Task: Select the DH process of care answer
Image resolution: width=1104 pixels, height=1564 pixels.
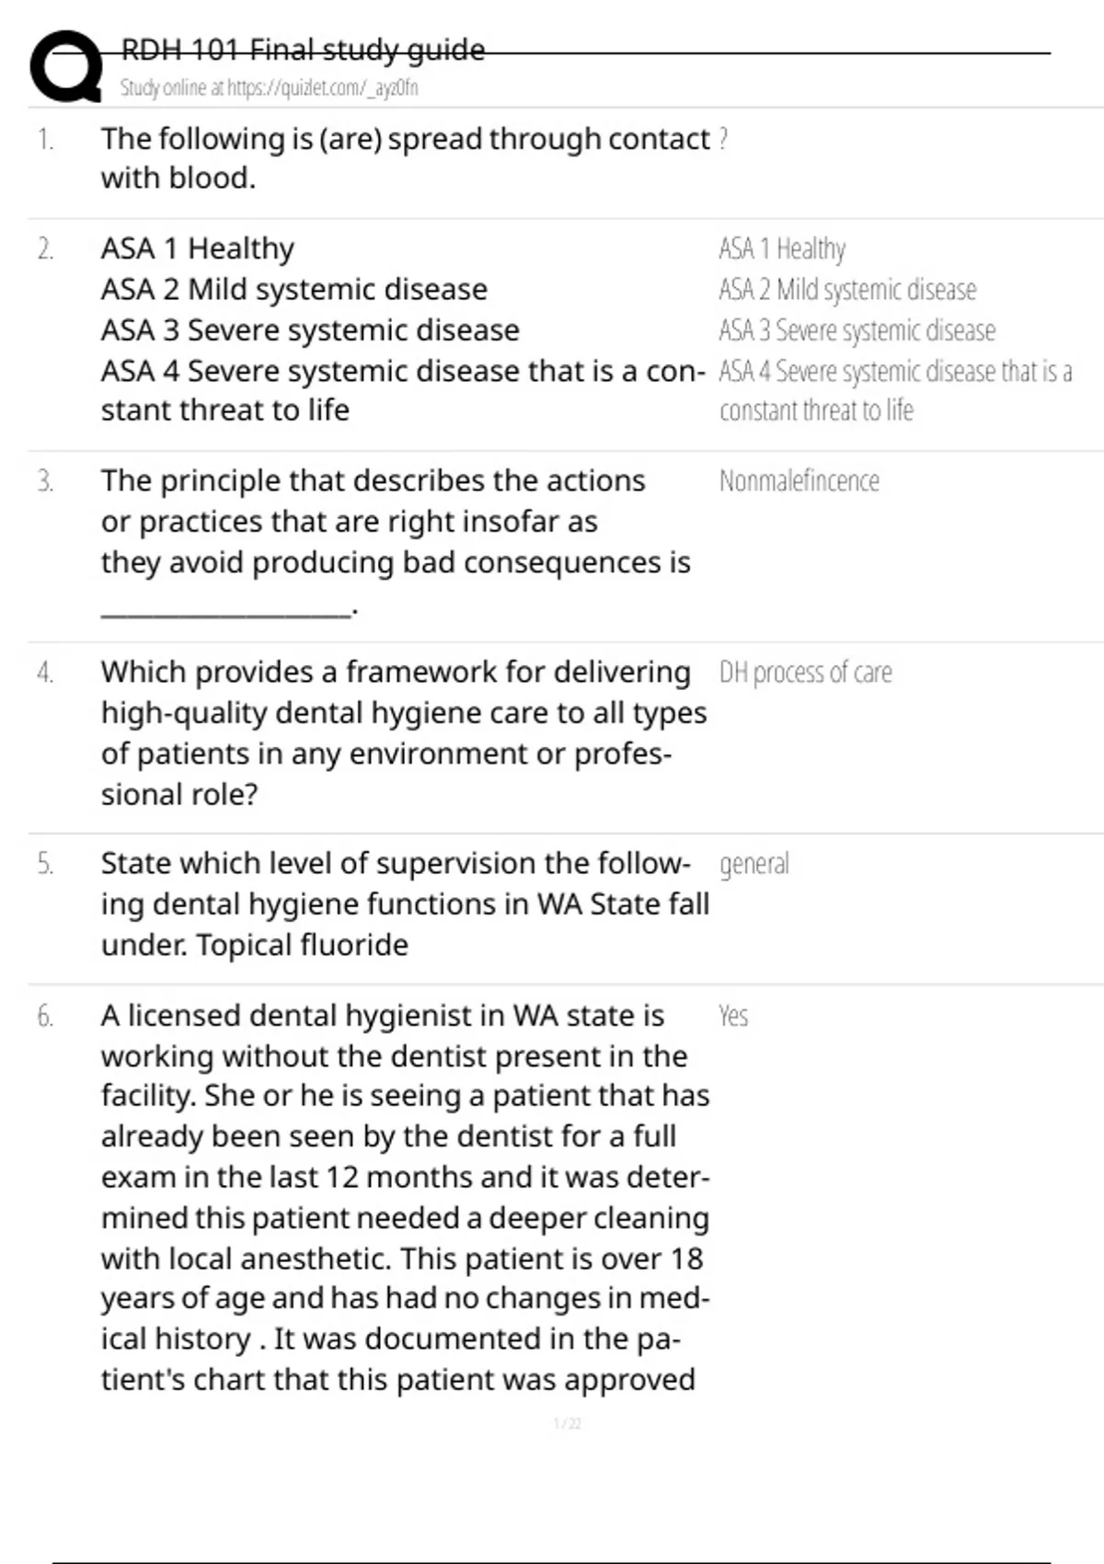Action: click(x=805, y=673)
